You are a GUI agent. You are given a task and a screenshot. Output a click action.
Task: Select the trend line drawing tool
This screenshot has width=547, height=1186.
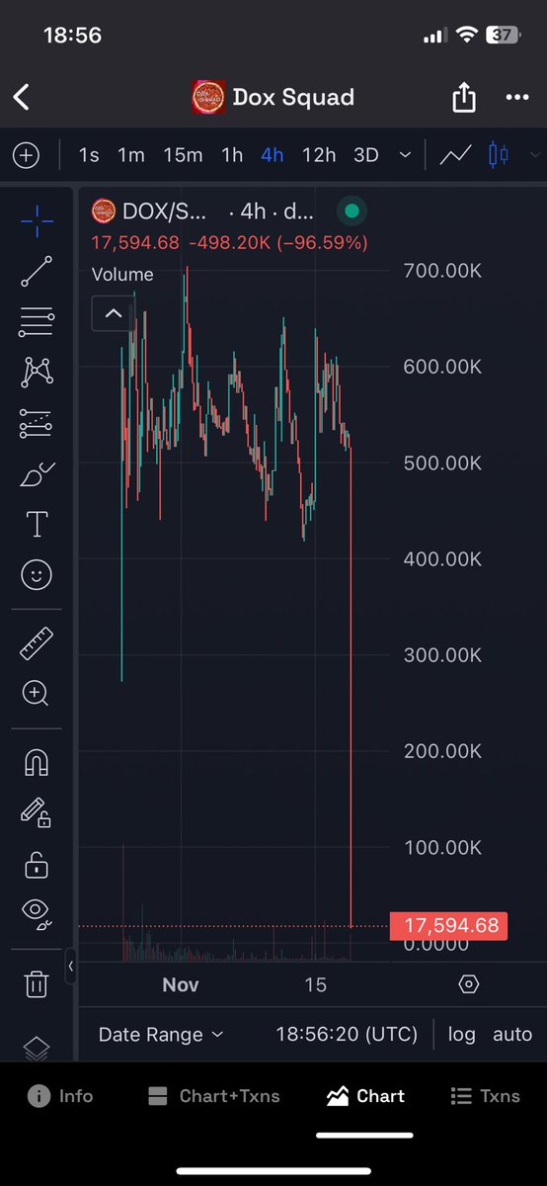click(37, 271)
